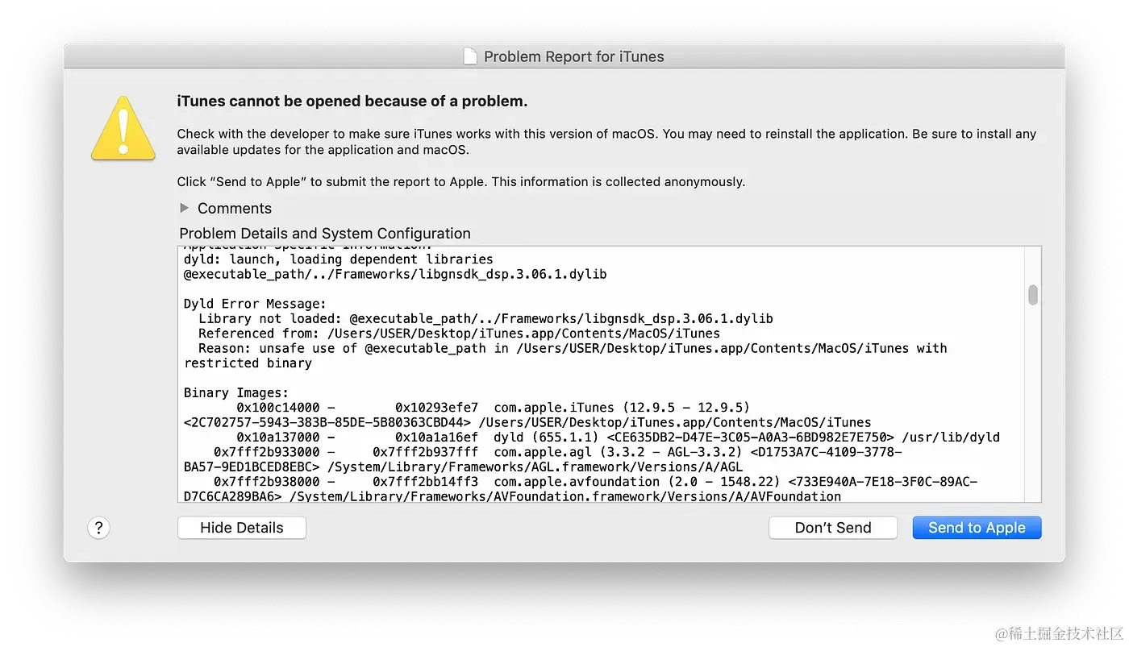The image size is (1129, 647).
Task: Click the "com.apple.iTunes (12.9.5 - 12.9.5)" entry
Action: tap(622, 407)
